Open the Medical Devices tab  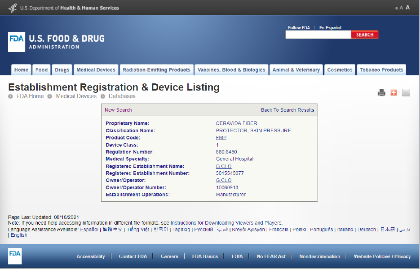(x=96, y=70)
